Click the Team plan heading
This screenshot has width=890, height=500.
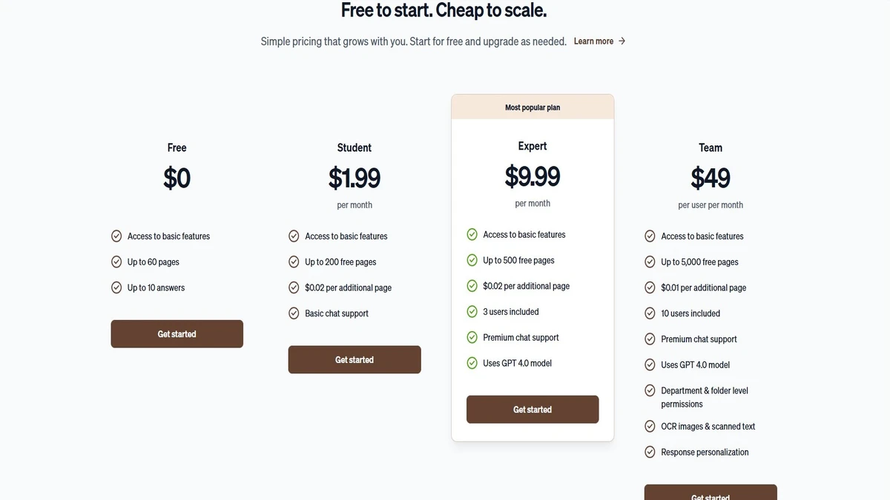tap(711, 147)
